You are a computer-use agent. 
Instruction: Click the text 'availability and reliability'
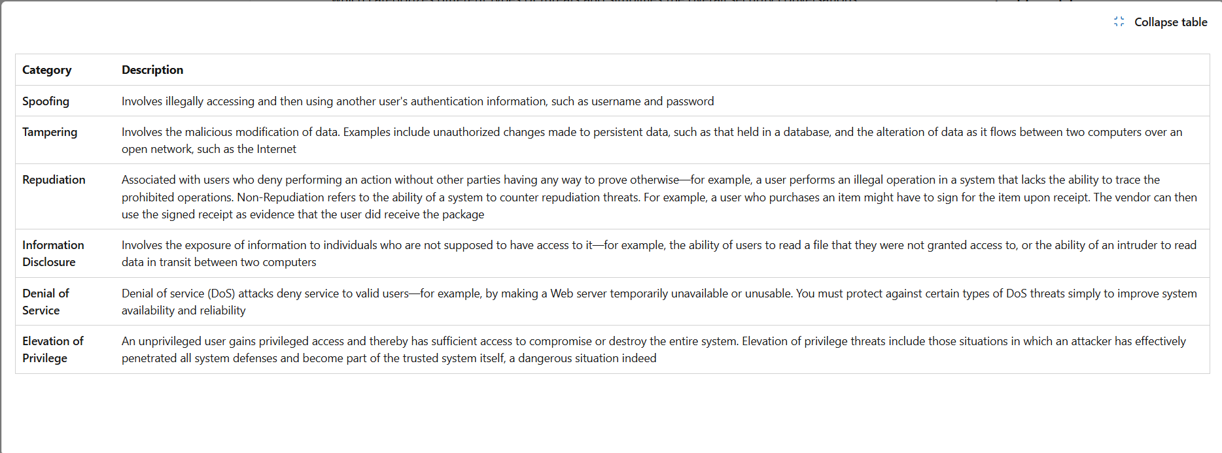[184, 310]
